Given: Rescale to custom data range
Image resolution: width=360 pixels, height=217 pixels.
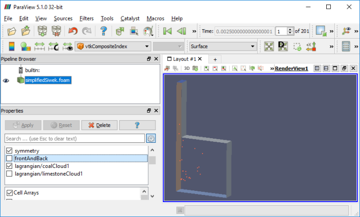Looking at the screenshot, I should 53,46.
